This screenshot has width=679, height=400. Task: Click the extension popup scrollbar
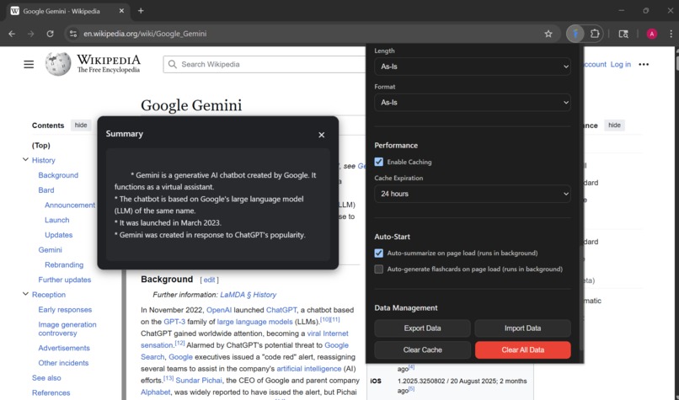click(581, 298)
